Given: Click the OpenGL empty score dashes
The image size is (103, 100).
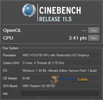Looking at the screenshot, I should click(x=84, y=30).
